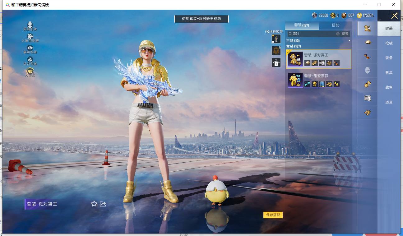
Task: Open the 热力档案 flame icon
Action: click(30, 59)
